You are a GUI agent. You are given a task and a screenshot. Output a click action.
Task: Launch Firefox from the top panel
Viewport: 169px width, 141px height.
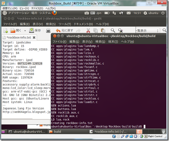(x=54, y=13)
